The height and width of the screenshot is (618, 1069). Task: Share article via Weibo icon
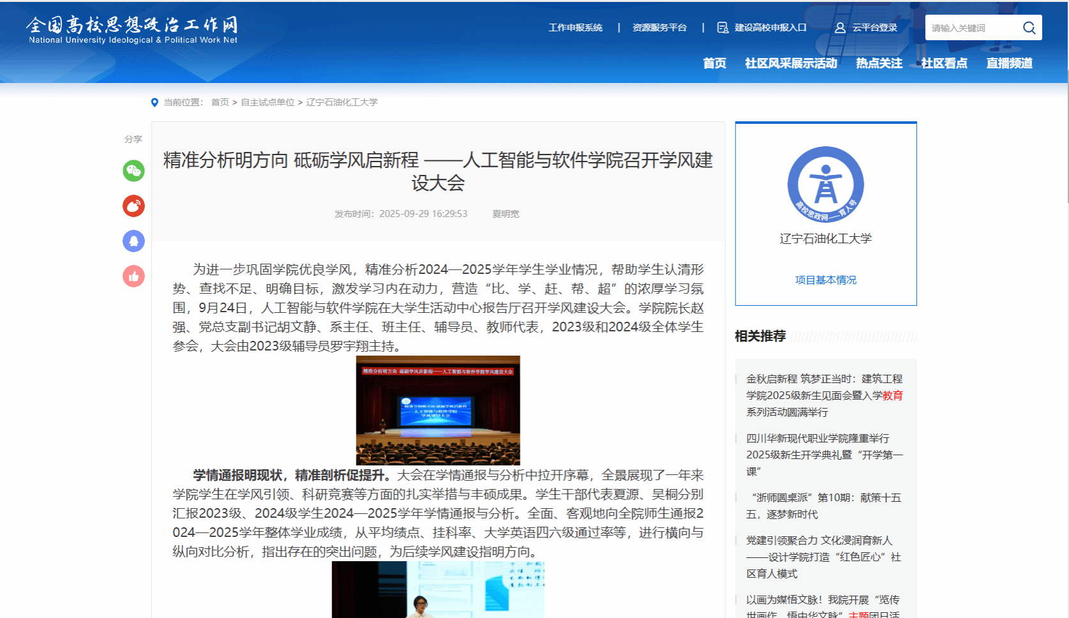coord(133,206)
